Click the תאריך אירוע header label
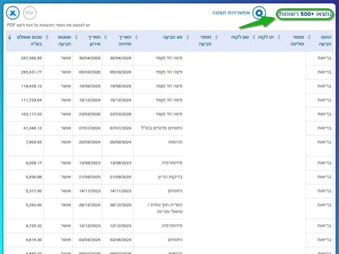 [94, 40]
